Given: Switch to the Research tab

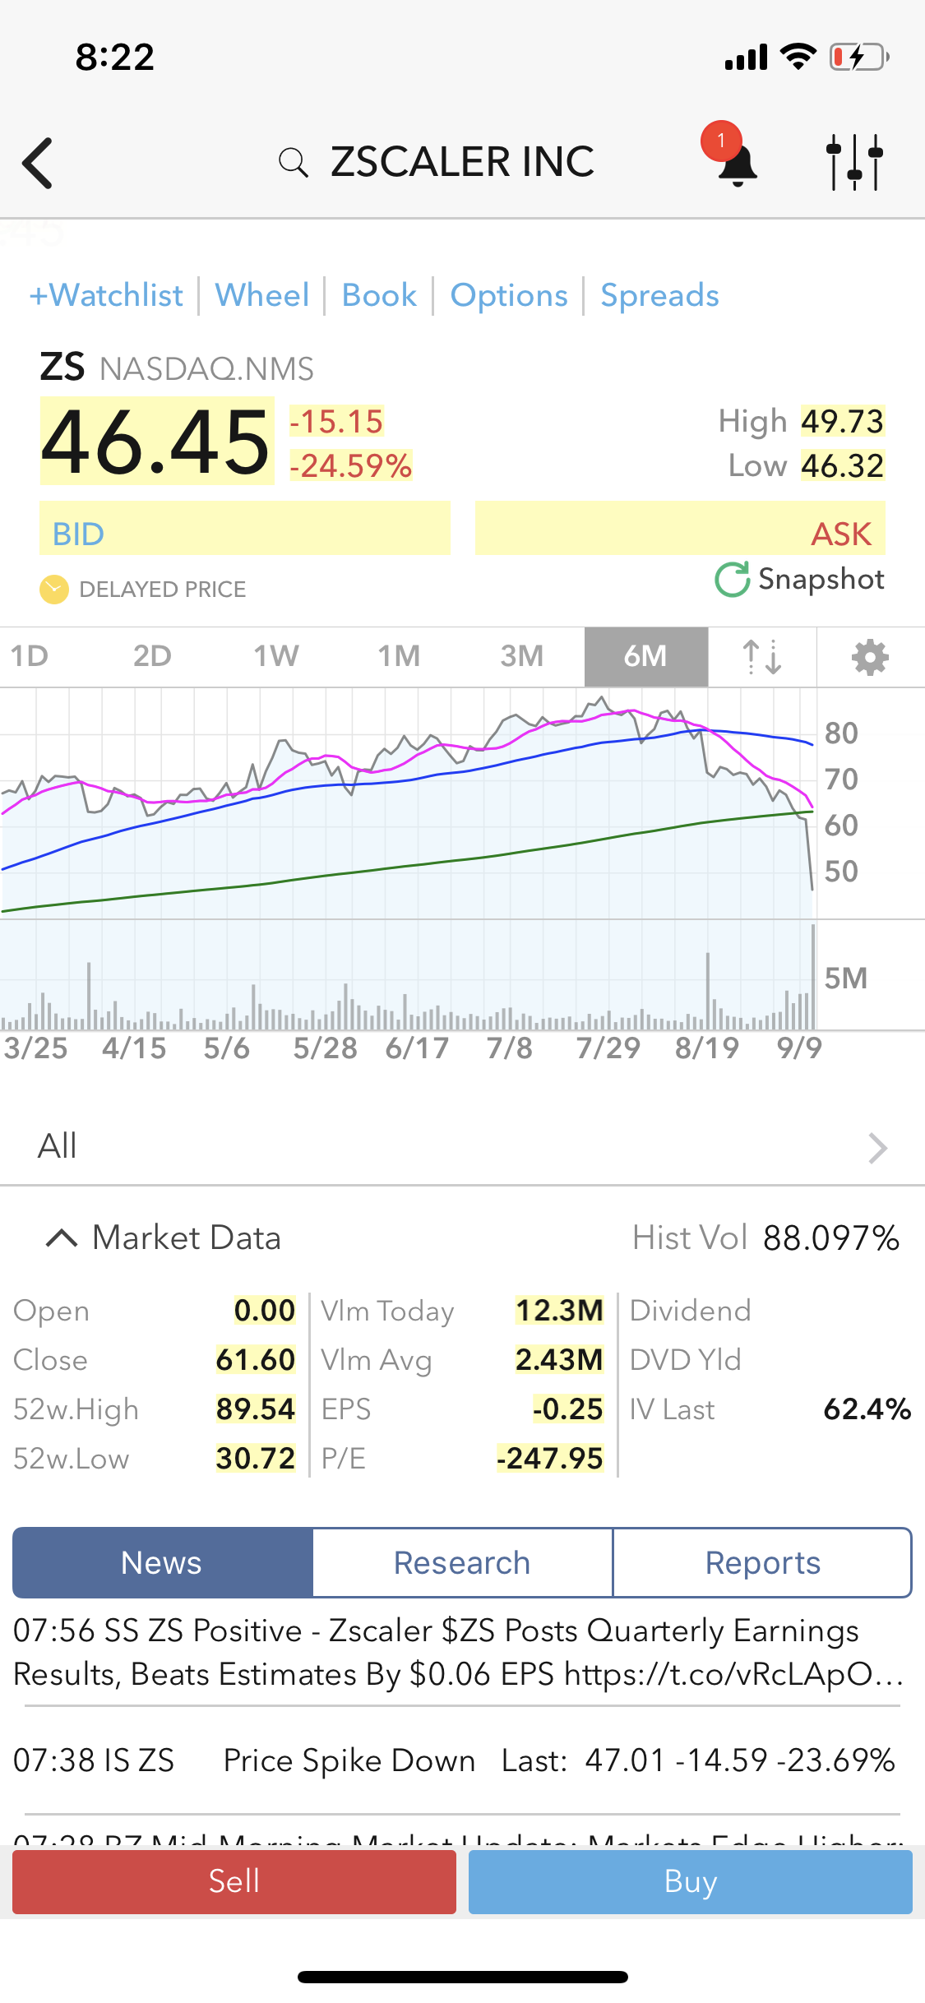Looking at the screenshot, I should [x=462, y=1562].
